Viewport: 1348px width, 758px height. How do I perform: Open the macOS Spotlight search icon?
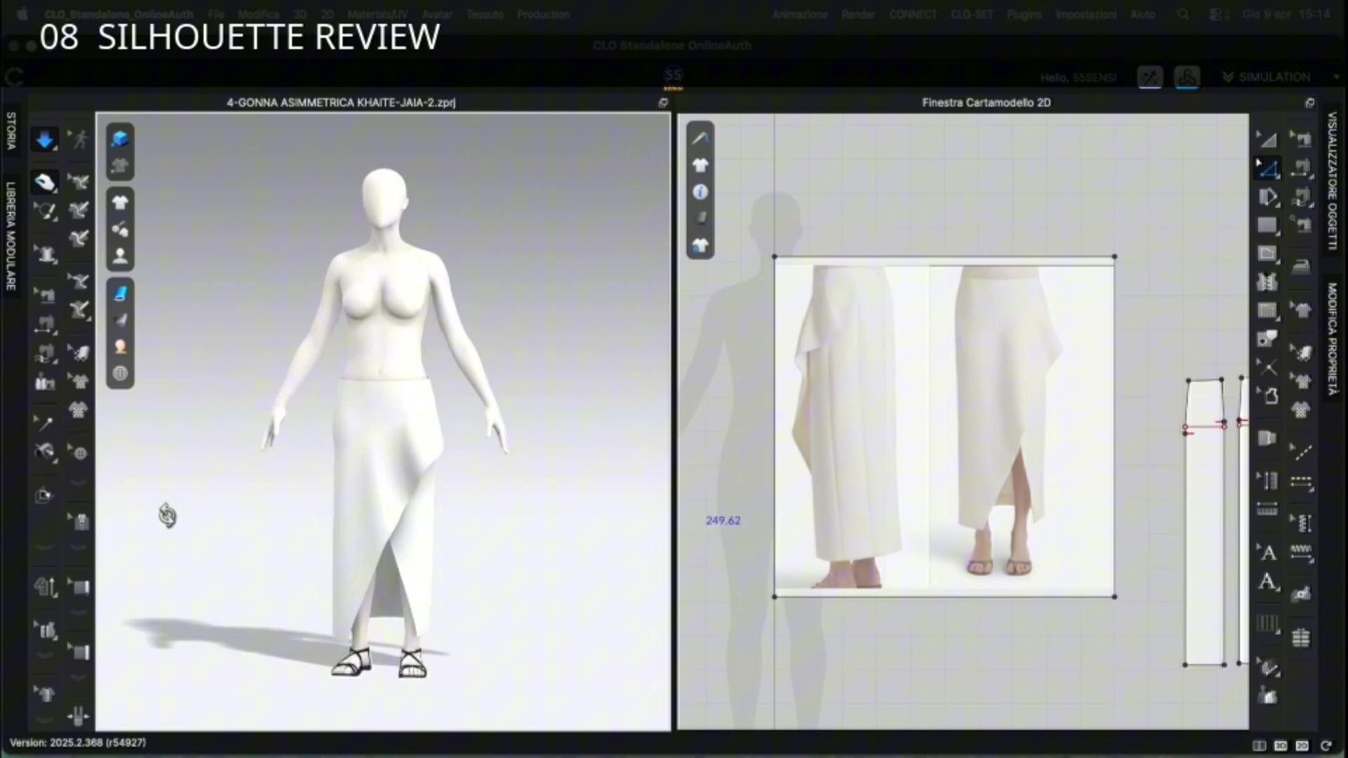click(1183, 14)
